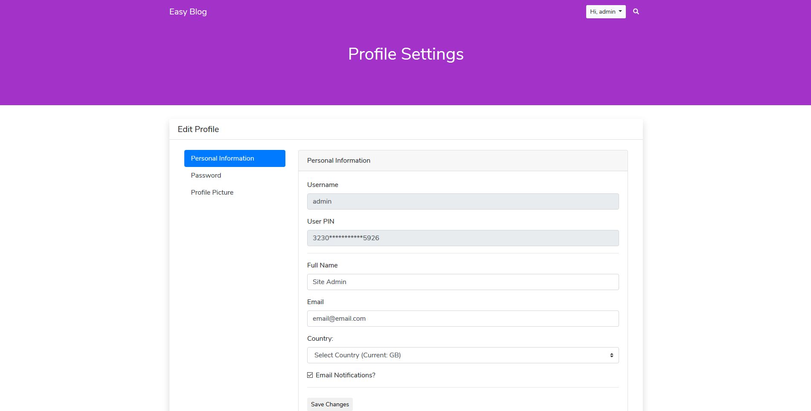This screenshot has height=411, width=811.
Task: Click the Personal Information panel header
Action: click(x=339, y=161)
